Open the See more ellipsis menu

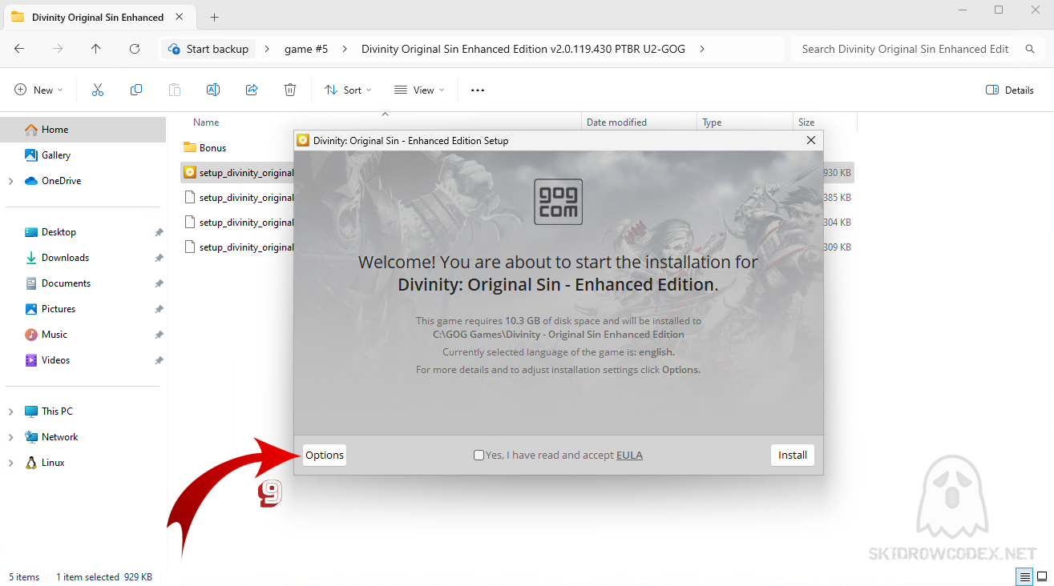point(478,90)
